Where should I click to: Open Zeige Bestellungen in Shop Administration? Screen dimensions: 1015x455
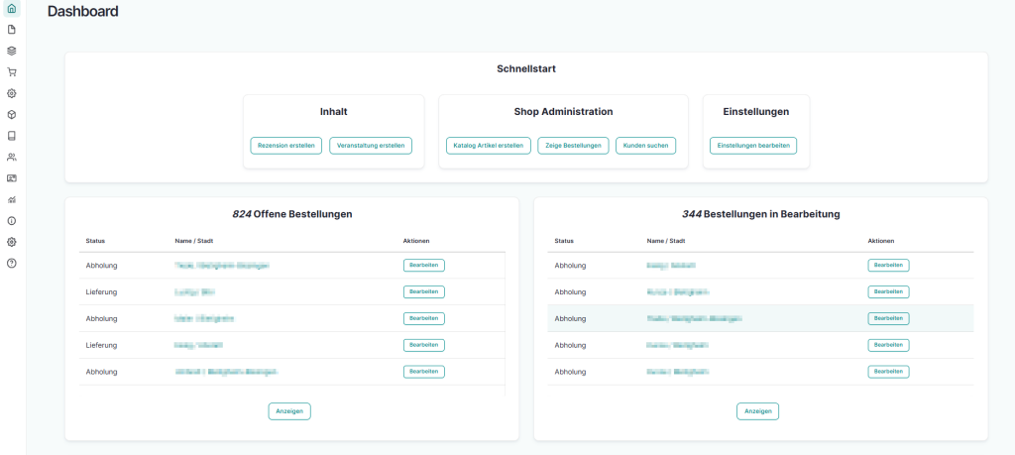click(x=573, y=146)
